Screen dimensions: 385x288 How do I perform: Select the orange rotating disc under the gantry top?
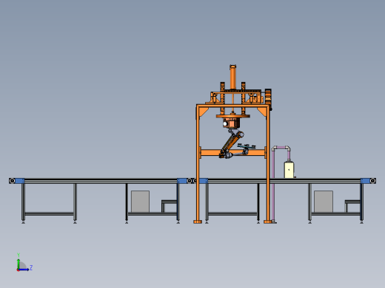(233, 116)
